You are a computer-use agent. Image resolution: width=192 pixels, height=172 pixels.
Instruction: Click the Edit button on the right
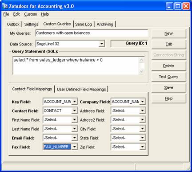click(x=168, y=44)
